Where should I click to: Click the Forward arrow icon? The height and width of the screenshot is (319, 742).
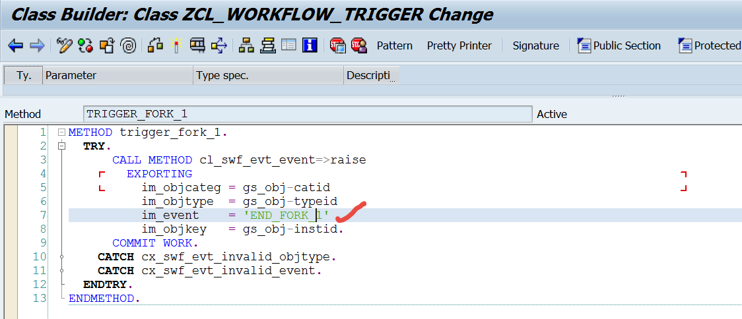pyautogui.click(x=37, y=46)
